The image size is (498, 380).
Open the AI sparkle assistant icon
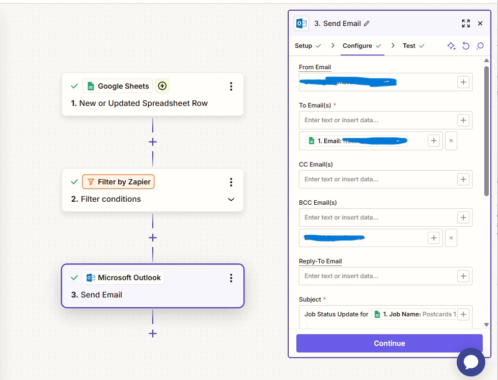451,46
